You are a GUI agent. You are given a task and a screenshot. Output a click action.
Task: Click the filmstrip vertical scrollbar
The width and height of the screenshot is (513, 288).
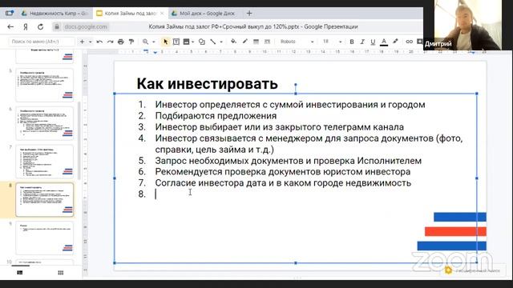(79, 141)
